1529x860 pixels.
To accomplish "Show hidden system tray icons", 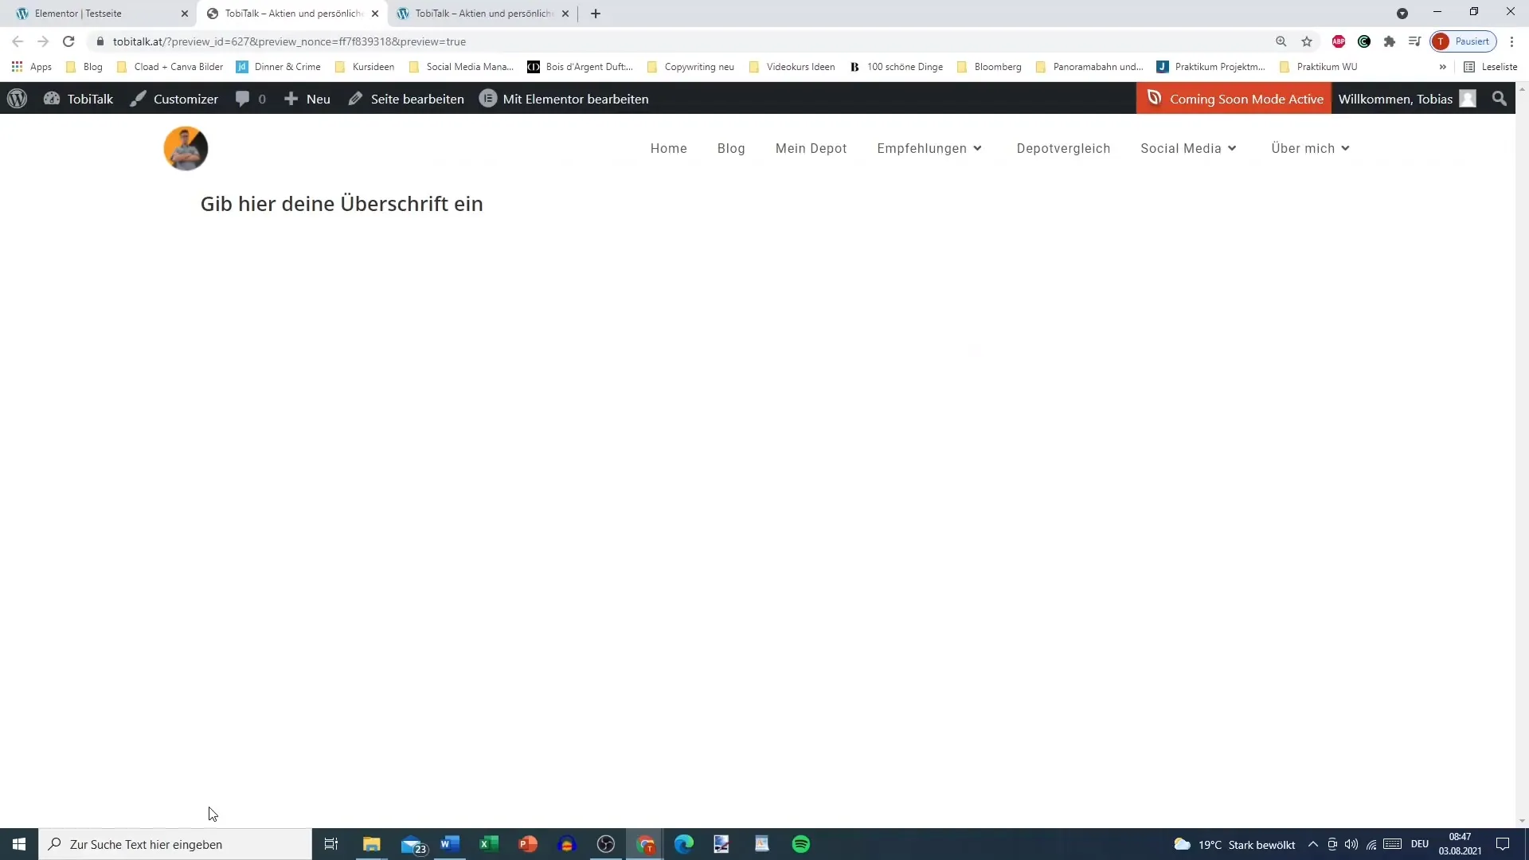I will coord(1313,844).
